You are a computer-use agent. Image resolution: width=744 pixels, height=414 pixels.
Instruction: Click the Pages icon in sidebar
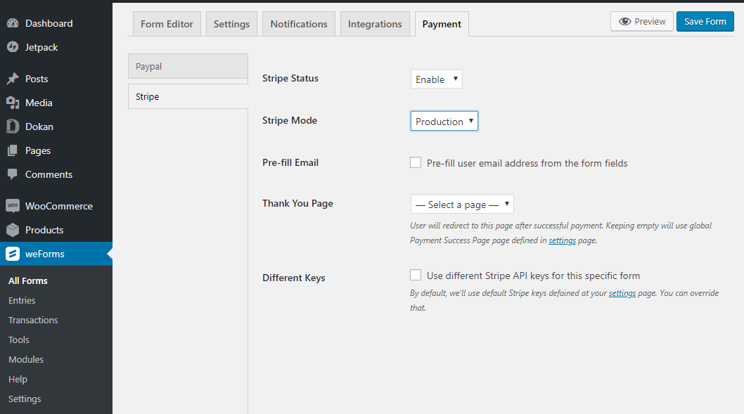pos(13,150)
